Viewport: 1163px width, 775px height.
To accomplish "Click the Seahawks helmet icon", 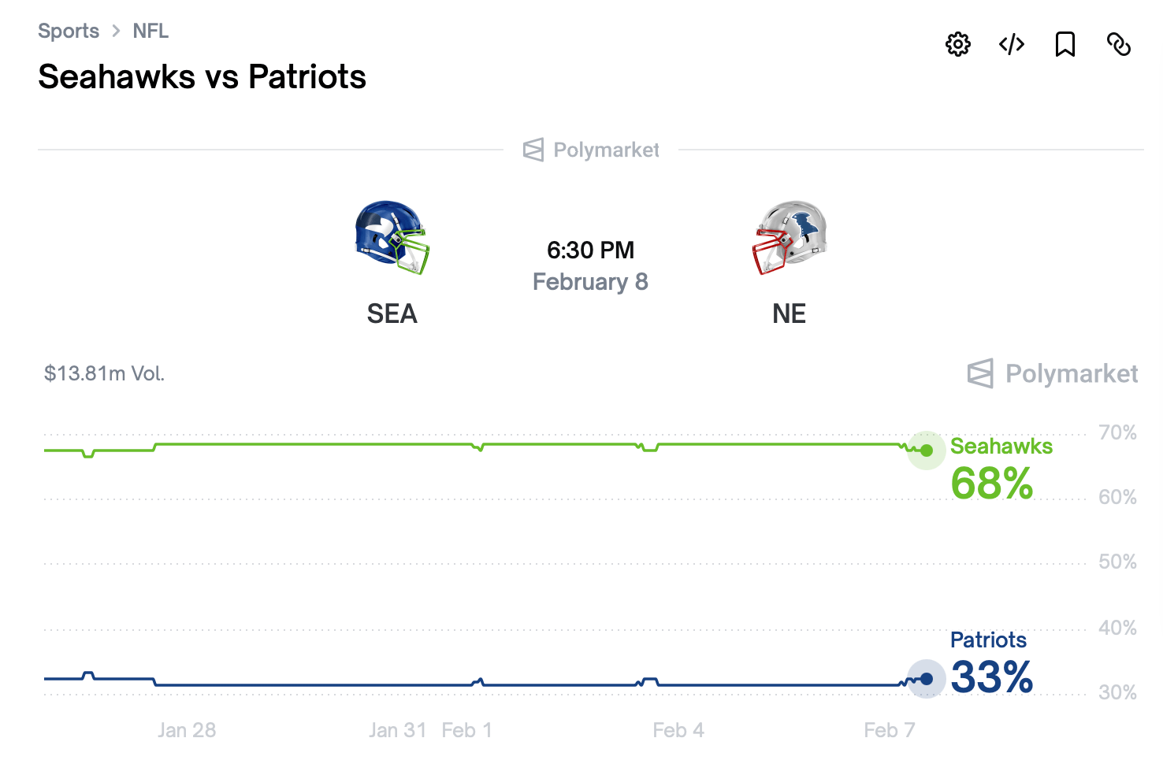I will pos(392,239).
